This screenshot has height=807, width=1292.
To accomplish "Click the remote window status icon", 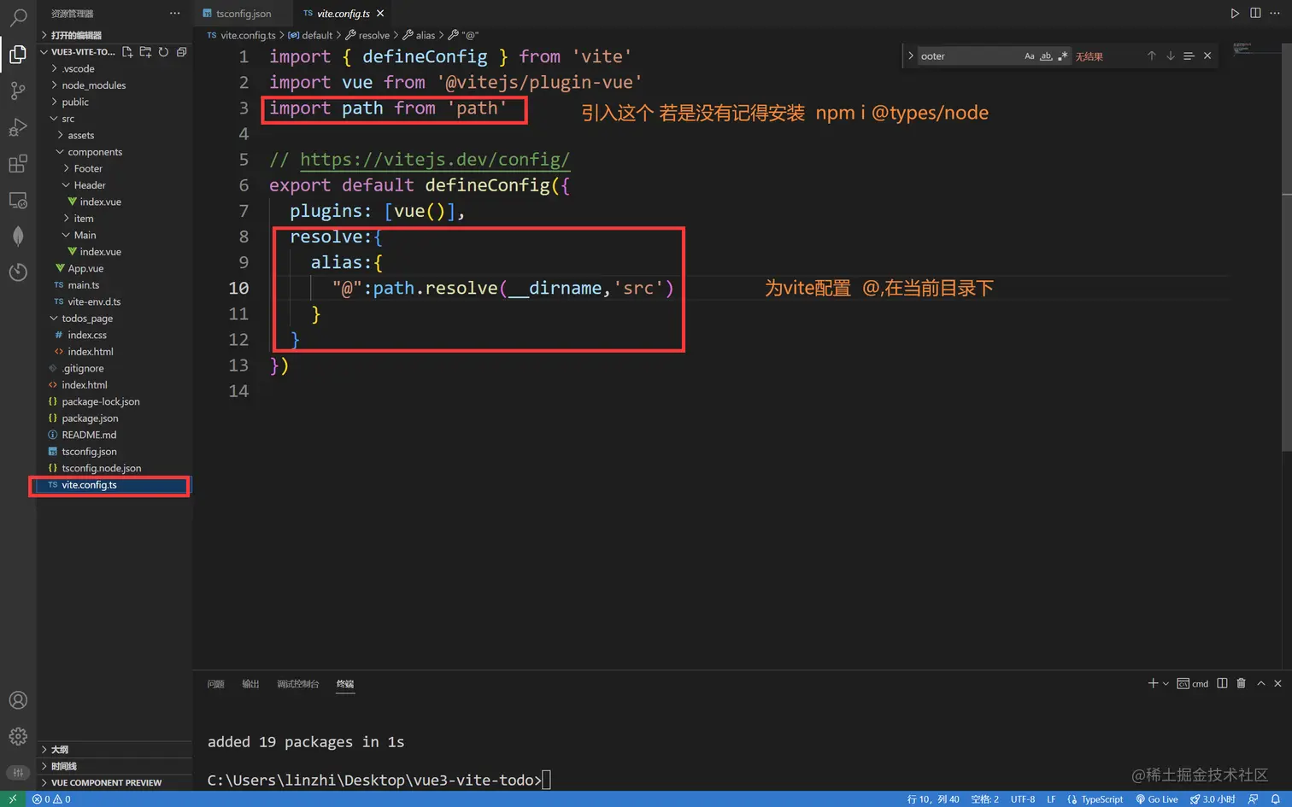I will point(12,799).
